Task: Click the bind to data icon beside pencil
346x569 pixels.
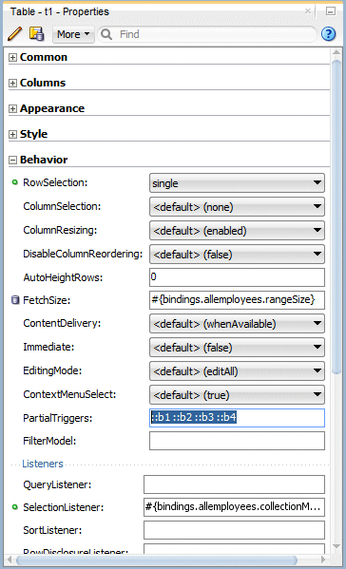Action: [x=37, y=34]
